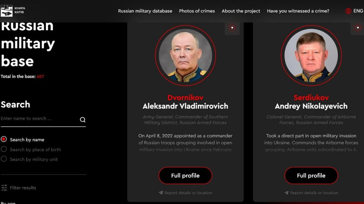Viewport: 364px width, 204px height.
Task: Select Search by place of birth option
Action: pos(4,149)
